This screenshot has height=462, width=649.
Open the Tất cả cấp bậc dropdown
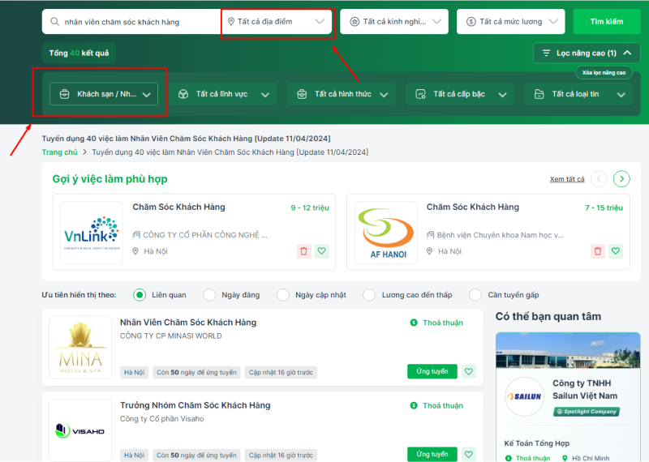pos(460,94)
